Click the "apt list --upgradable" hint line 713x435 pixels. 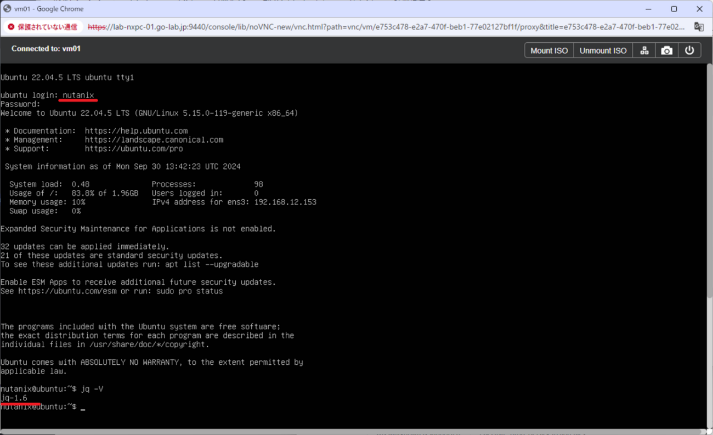coord(129,264)
